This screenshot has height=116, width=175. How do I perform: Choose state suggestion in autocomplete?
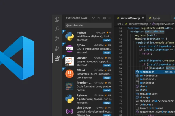(155, 90)
